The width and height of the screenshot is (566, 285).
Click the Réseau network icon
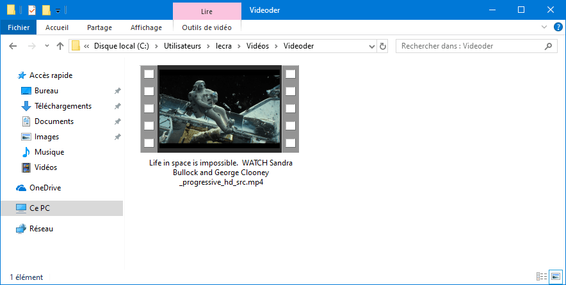[21, 229]
